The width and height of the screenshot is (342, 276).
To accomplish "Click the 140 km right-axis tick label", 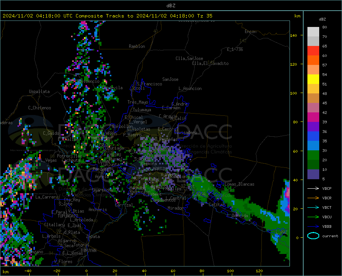I will [293, 35].
